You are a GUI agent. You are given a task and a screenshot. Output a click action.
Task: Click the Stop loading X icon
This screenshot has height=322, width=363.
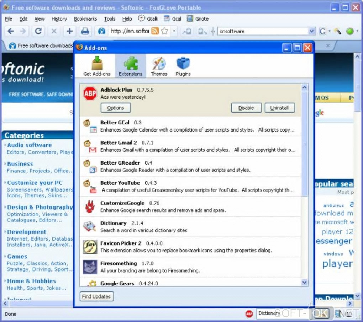(54, 31)
